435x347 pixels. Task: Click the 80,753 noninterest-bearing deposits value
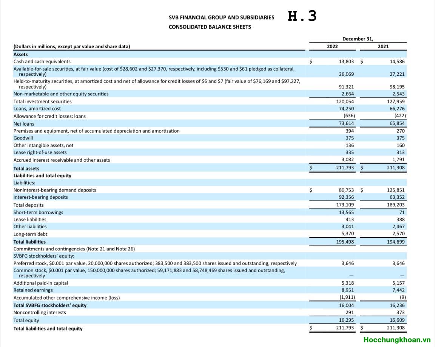click(346, 190)
